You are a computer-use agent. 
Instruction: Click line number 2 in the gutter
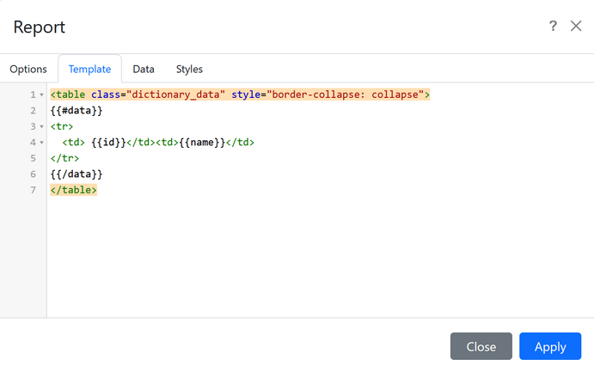coord(33,111)
